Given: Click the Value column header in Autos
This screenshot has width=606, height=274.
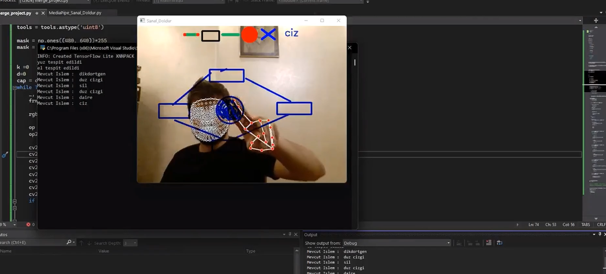Looking at the screenshot, I should coord(104,251).
